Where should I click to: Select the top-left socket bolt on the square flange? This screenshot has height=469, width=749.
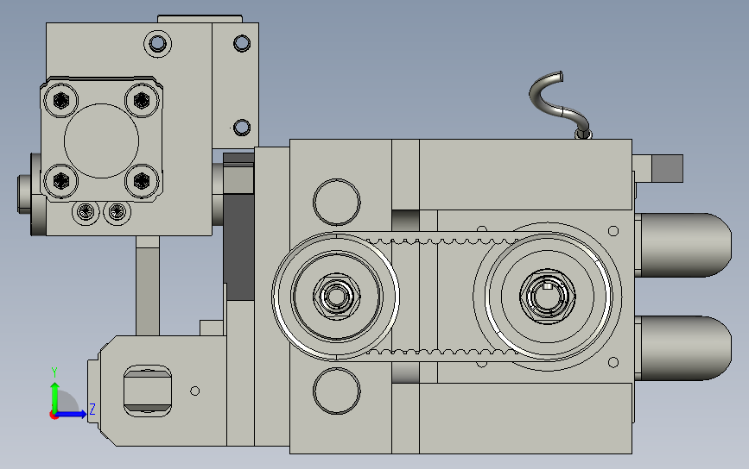(x=61, y=101)
